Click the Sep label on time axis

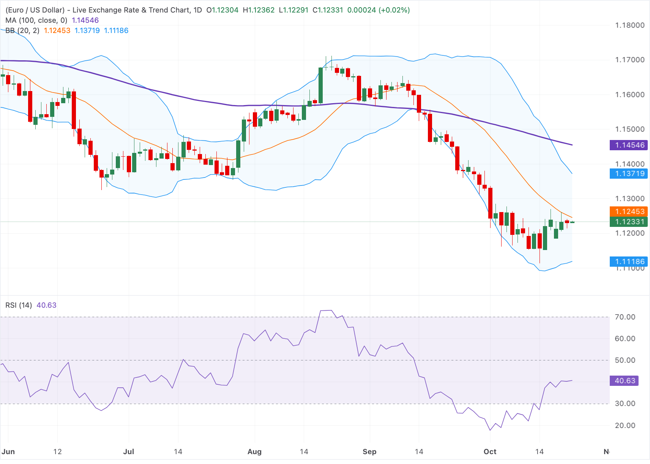pyautogui.click(x=369, y=452)
